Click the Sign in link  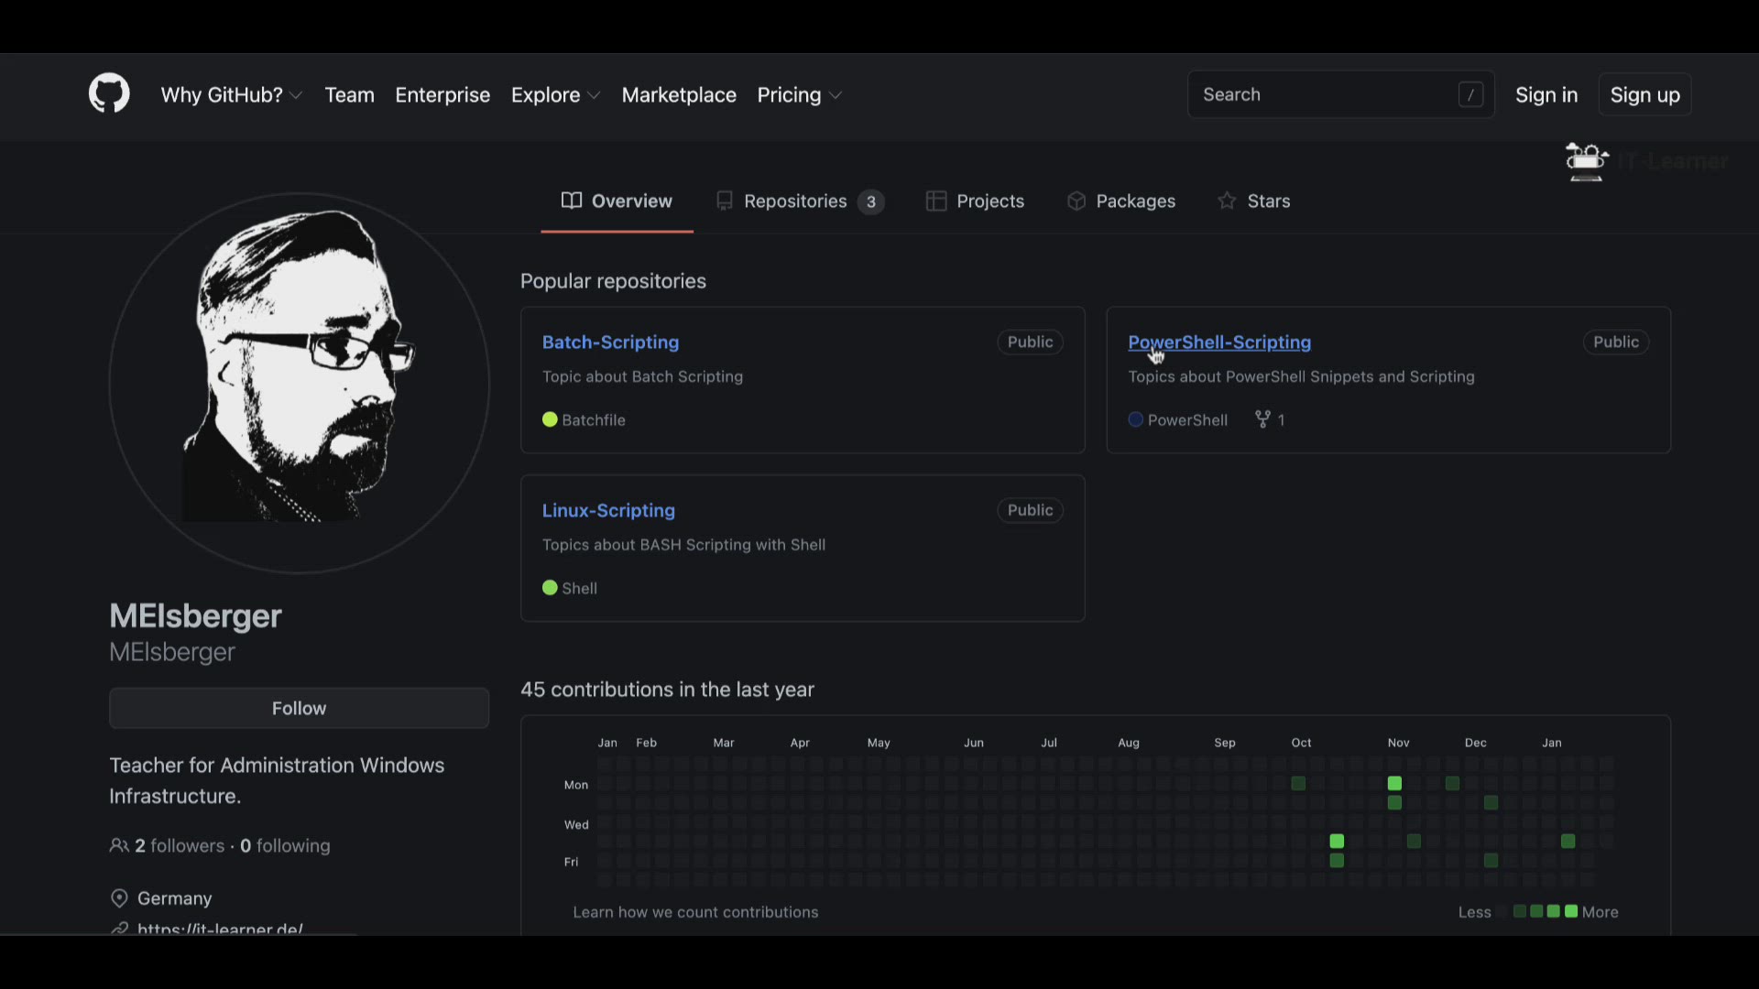(1546, 95)
